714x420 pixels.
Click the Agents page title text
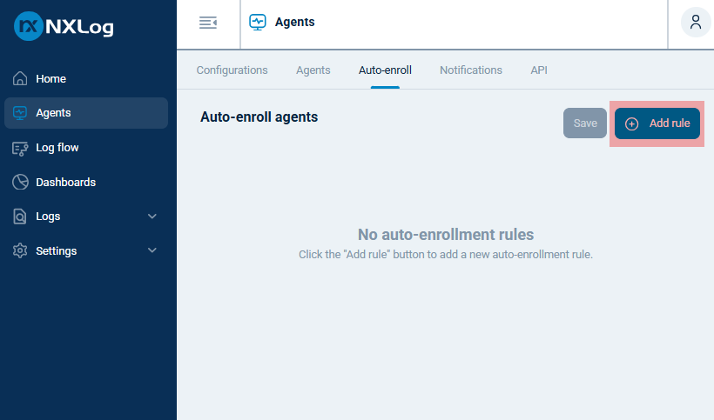(294, 23)
